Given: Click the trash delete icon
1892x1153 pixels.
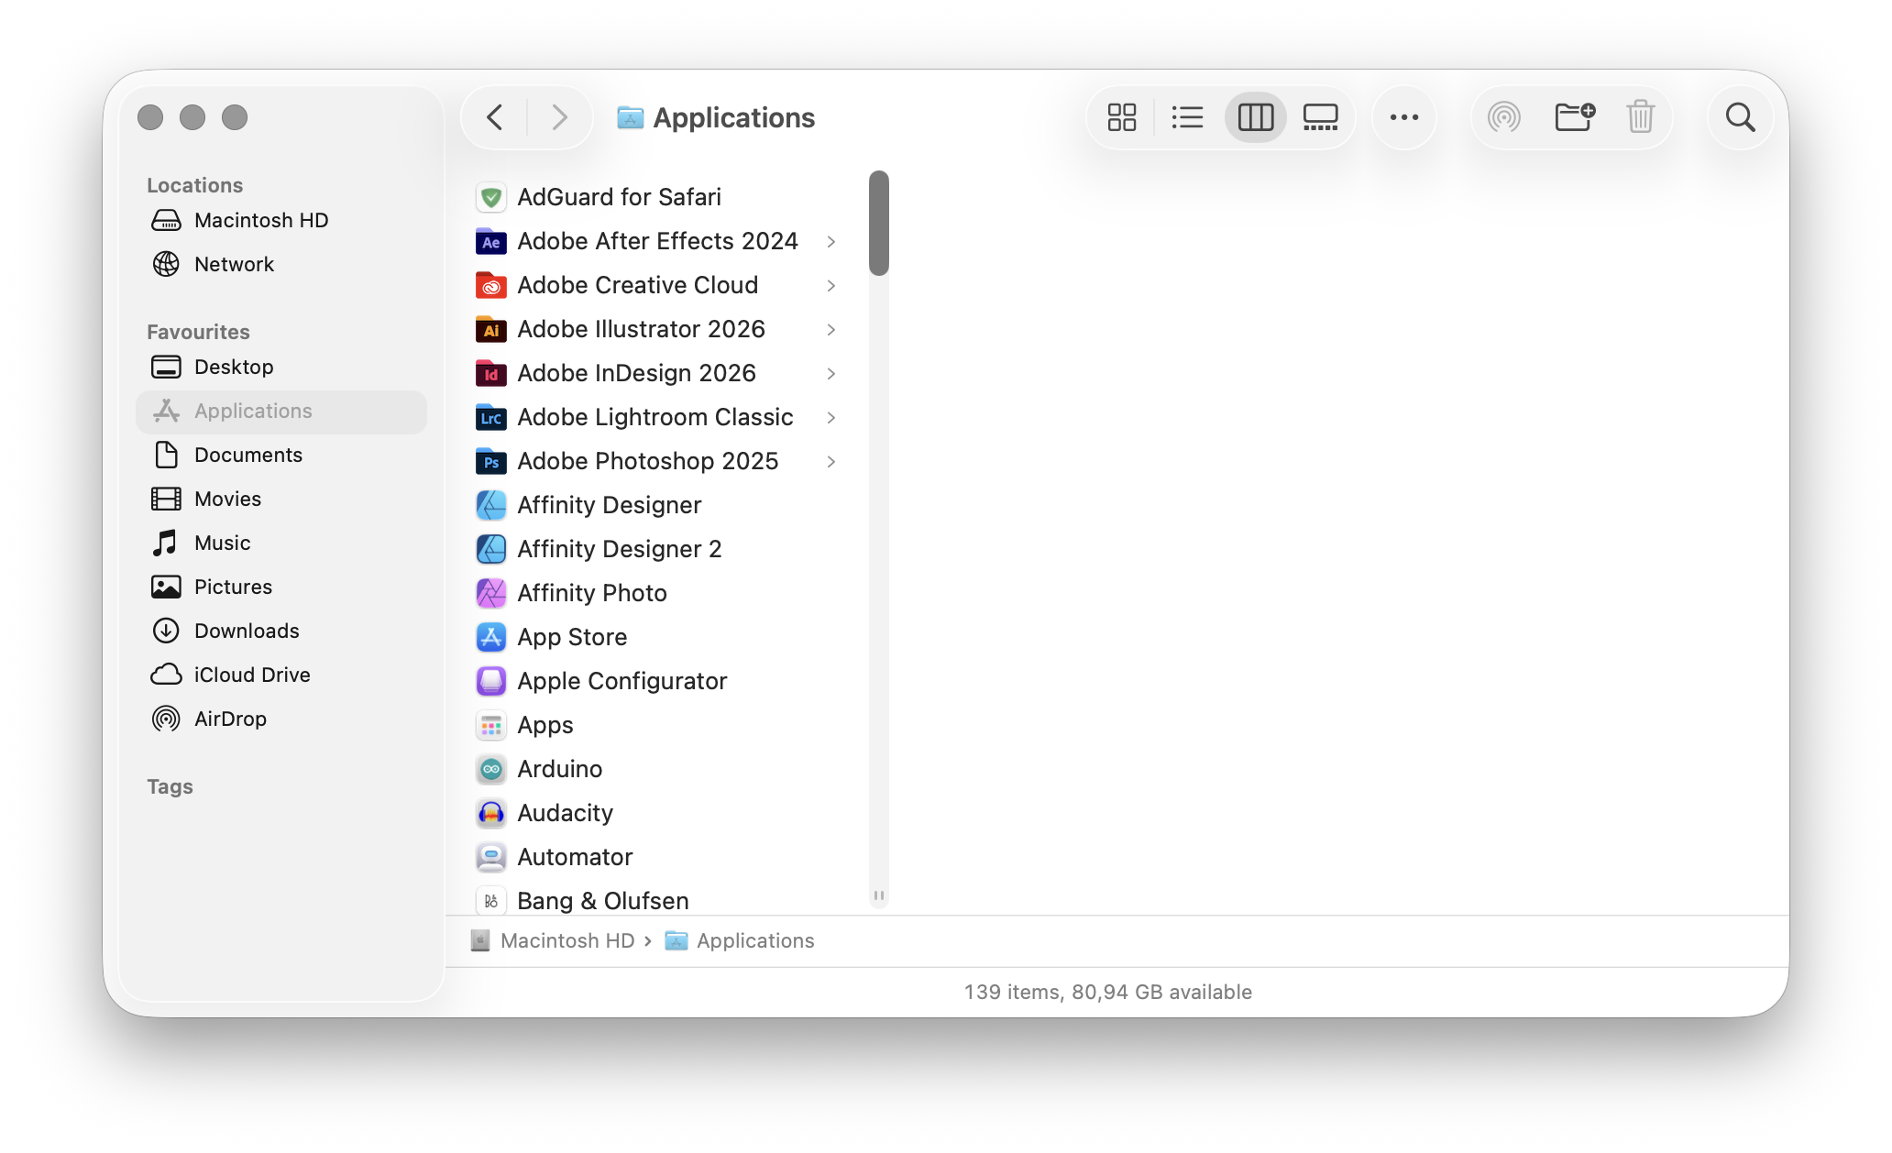Looking at the screenshot, I should click(1640, 117).
